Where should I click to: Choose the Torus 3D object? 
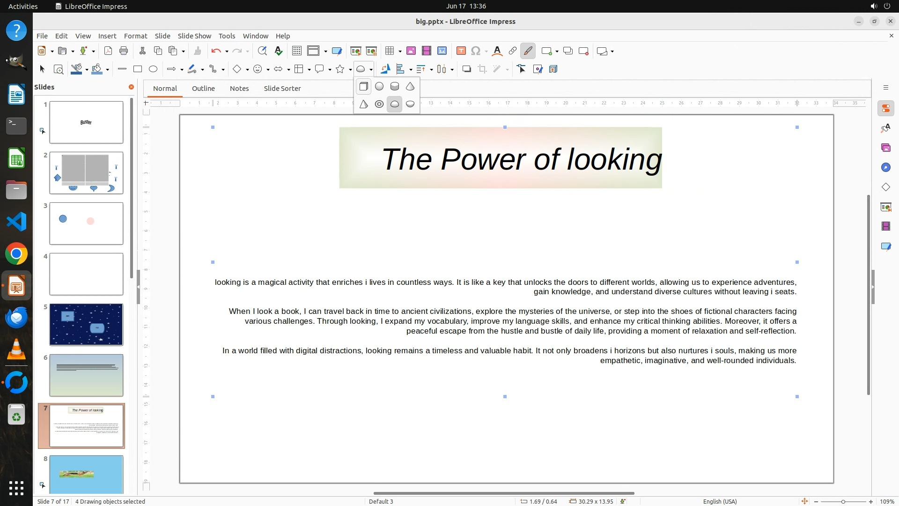379,104
